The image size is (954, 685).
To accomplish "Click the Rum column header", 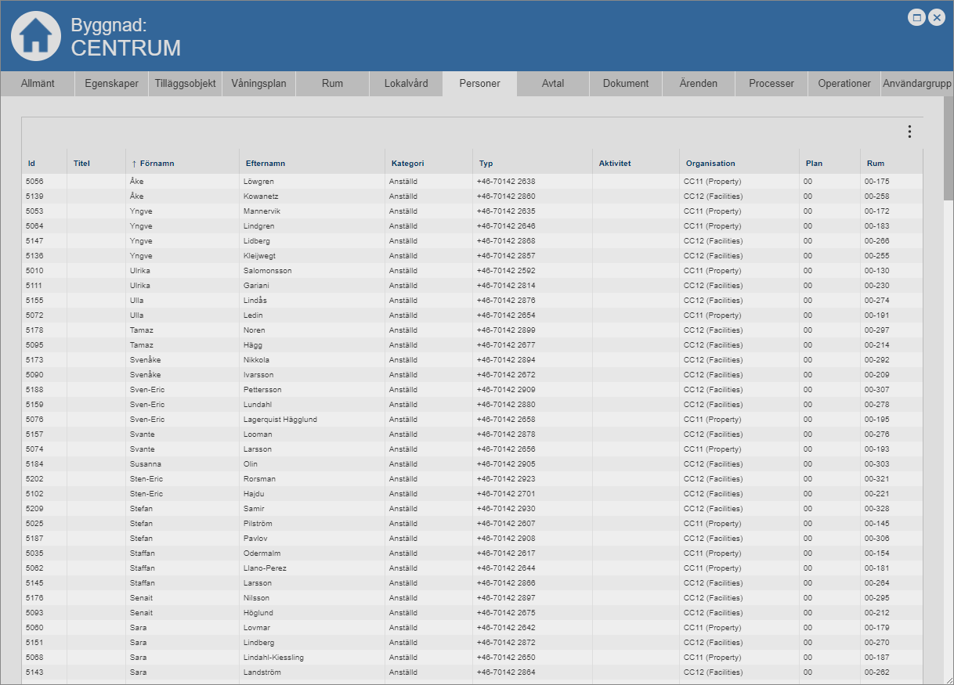I will click(876, 164).
